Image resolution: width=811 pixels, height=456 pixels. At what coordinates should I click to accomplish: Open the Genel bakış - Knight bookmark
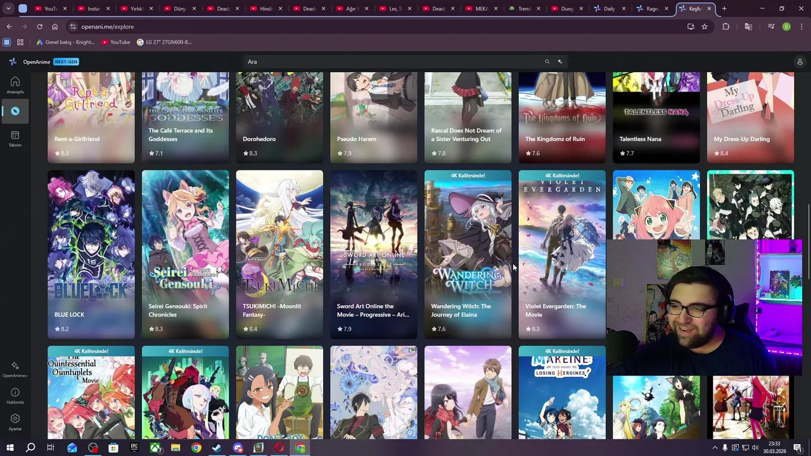coord(65,42)
